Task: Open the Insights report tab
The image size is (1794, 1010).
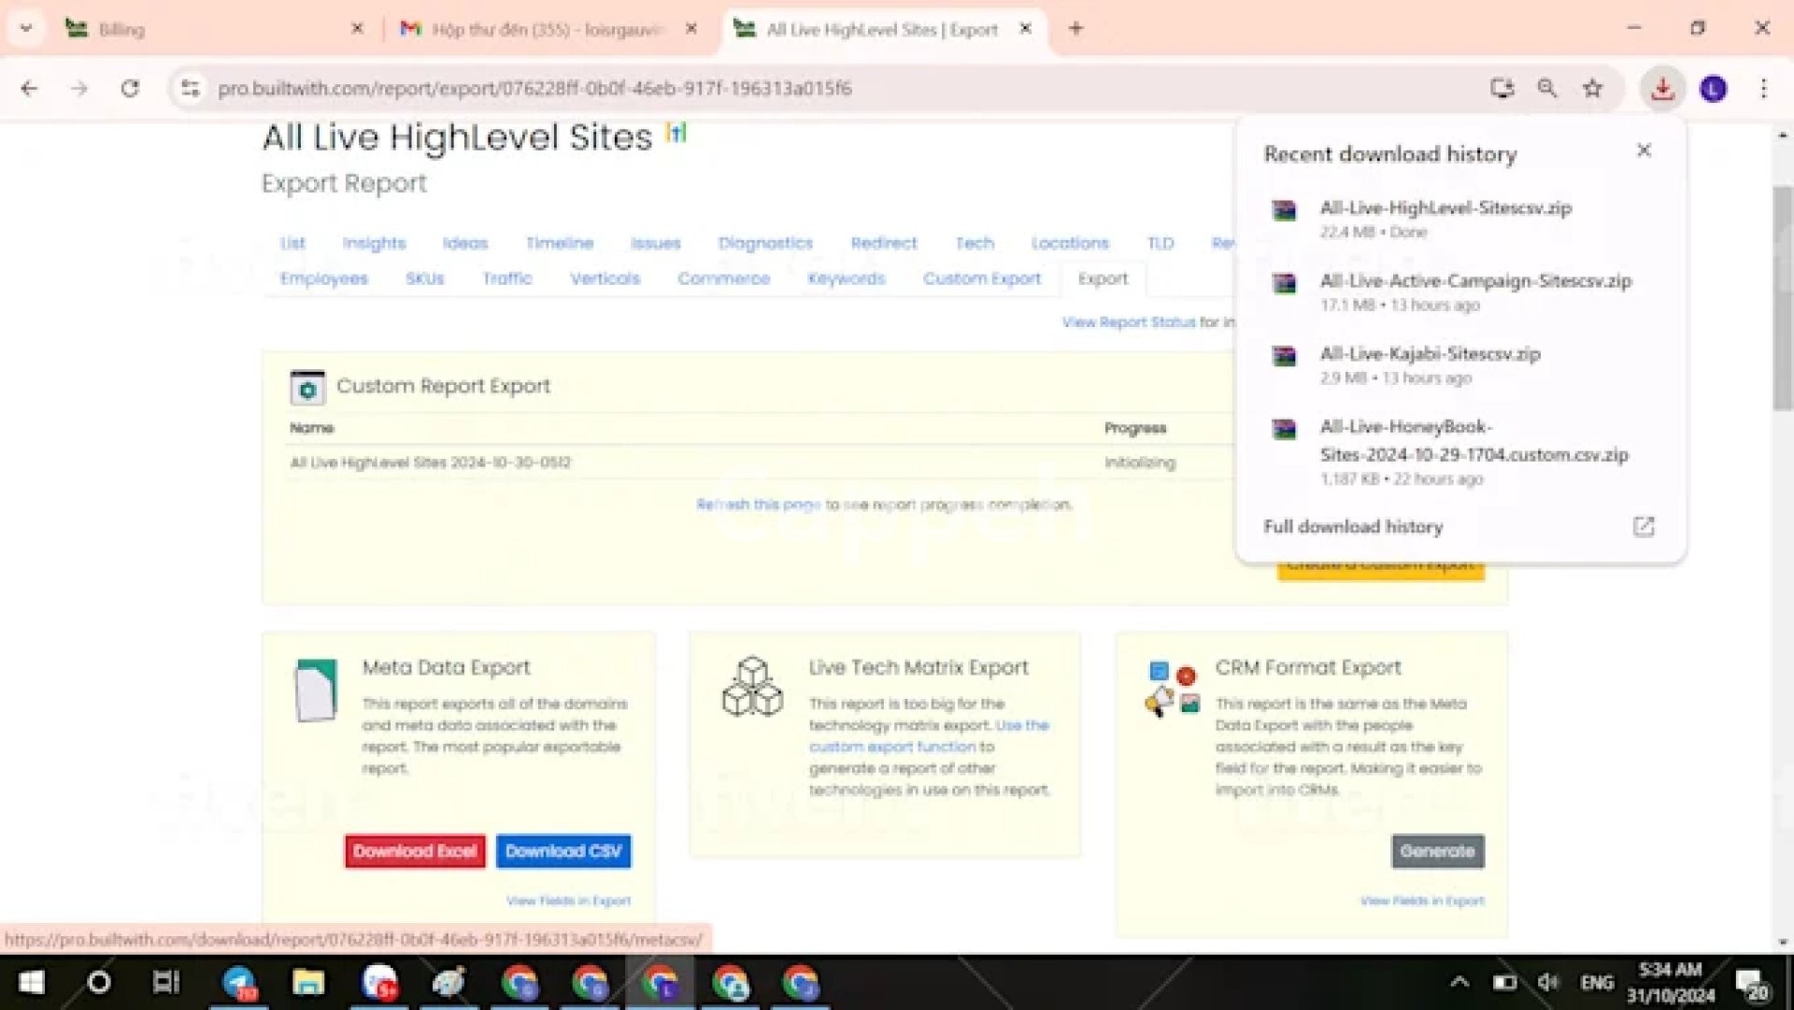Action: tap(374, 243)
